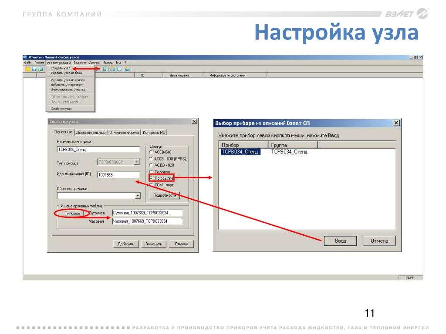446x334 pixels.
Task: Click the Прибор column header
Action: tap(244, 145)
